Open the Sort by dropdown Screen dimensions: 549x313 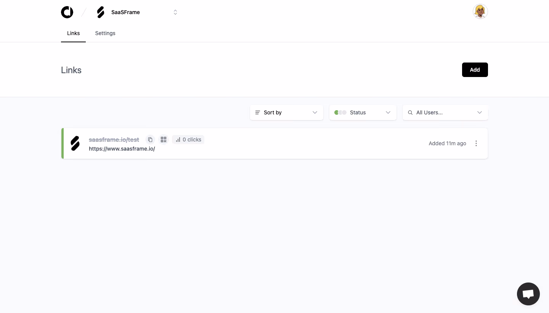[287, 112]
